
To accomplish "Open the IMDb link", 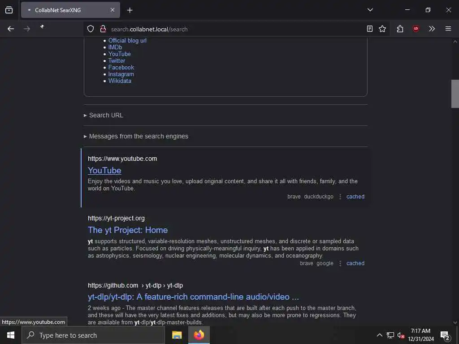I will (115, 47).
